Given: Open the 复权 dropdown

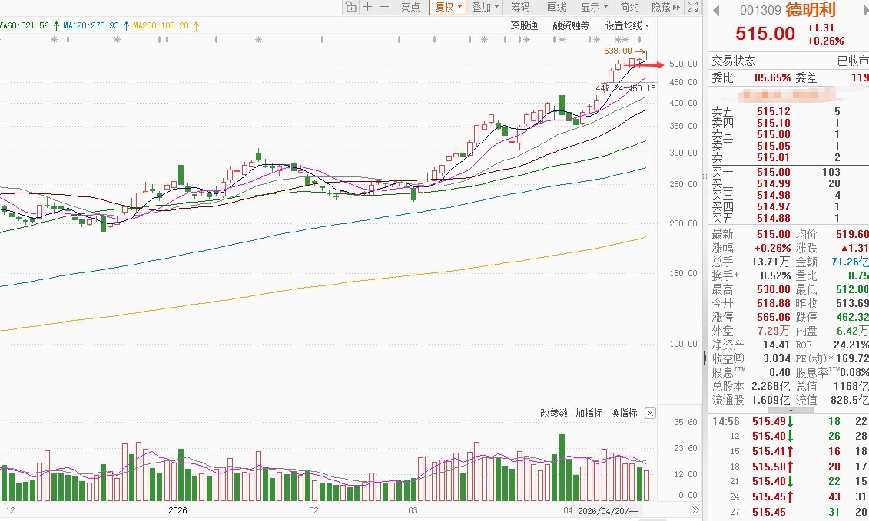Looking at the screenshot, I should point(448,7).
